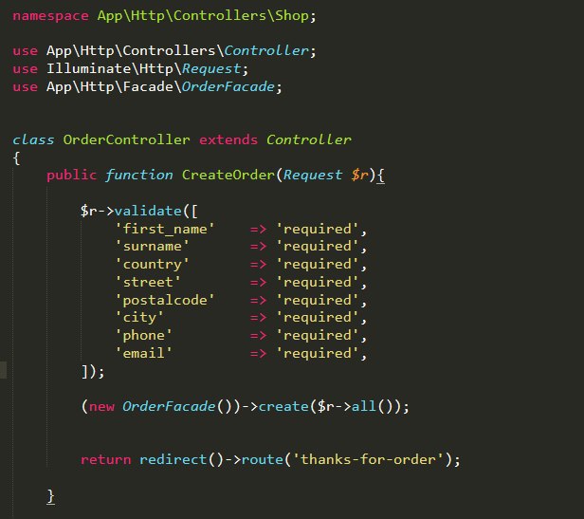Click 'required' on the email row

pyautogui.click(x=318, y=354)
